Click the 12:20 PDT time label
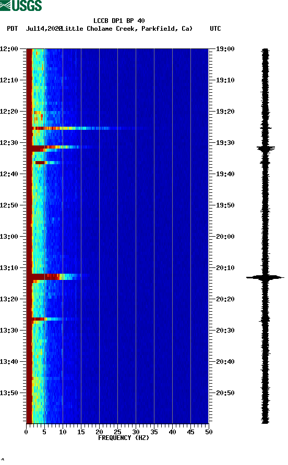The height and width of the screenshot is (465, 288). 9,112
